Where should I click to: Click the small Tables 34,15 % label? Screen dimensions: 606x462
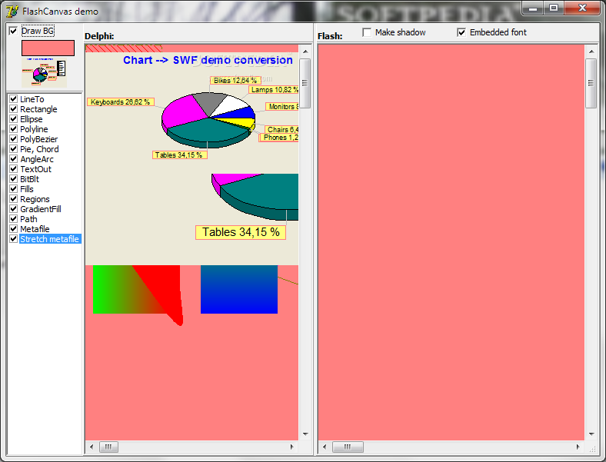coord(180,155)
